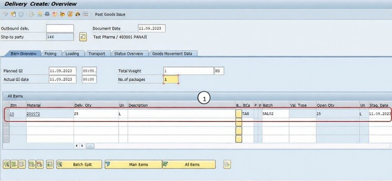392x181 pixels.
Task: Go to the Goods Movement Data tab
Action: coord(172,54)
